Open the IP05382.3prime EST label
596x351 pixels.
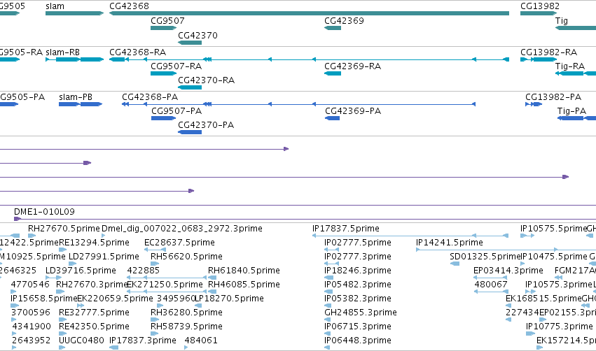click(358, 299)
